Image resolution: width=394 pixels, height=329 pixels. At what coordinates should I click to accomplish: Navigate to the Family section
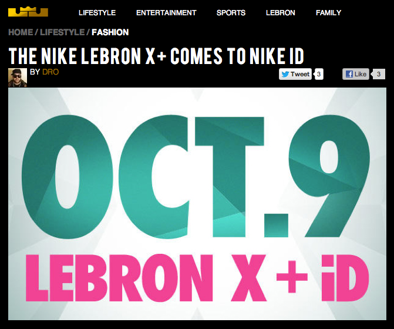click(328, 12)
